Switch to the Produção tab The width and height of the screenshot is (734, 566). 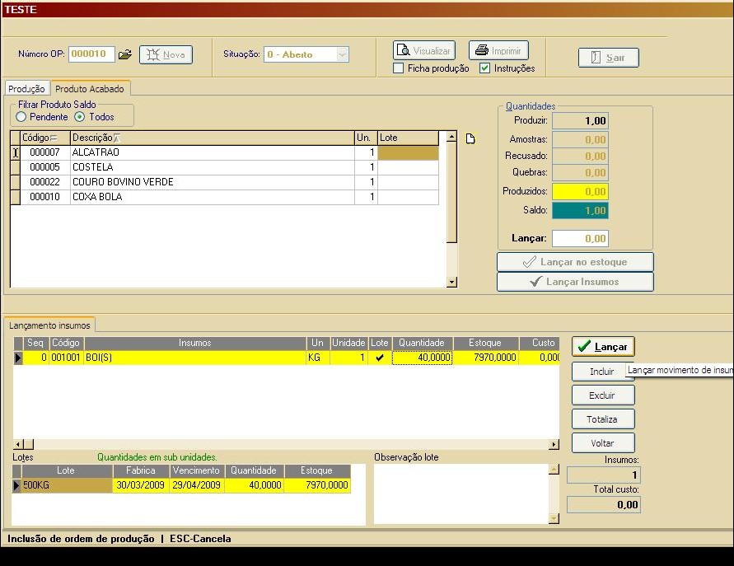tap(26, 88)
